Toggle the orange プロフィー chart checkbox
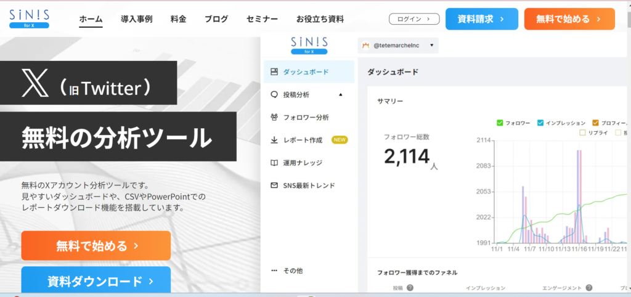Screen dimensions: 631x297 (x=596, y=123)
